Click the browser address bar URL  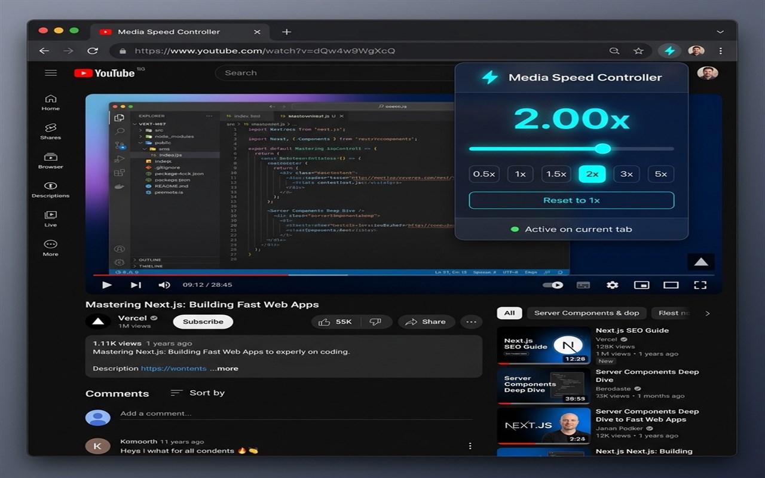click(265, 51)
